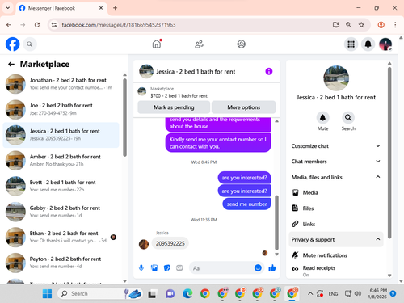Open the Links icon in side panel
The width and height of the screenshot is (404, 303).
(x=295, y=224)
